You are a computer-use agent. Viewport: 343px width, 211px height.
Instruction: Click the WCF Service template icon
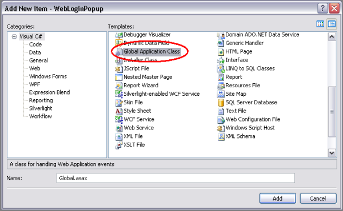coord(119,120)
